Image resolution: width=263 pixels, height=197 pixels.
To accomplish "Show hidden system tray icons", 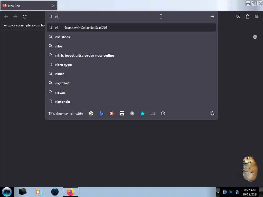I will click(218, 192).
